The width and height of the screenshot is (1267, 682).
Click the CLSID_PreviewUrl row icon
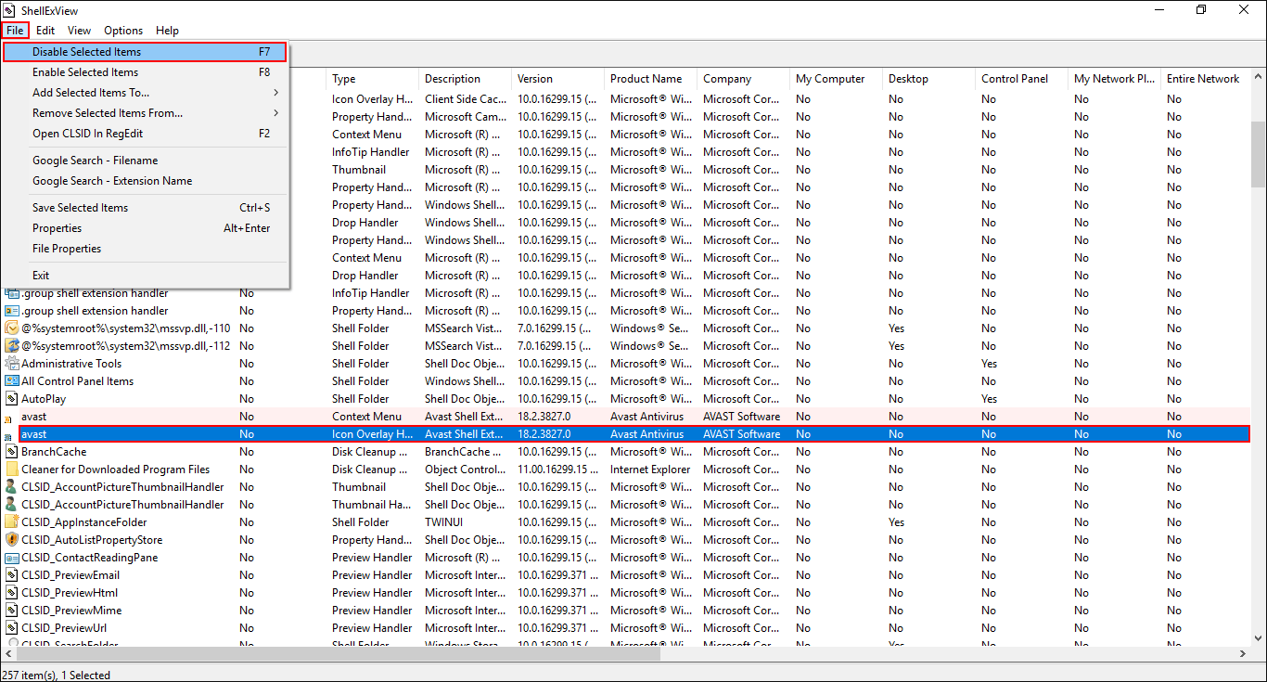[x=12, y=628]
